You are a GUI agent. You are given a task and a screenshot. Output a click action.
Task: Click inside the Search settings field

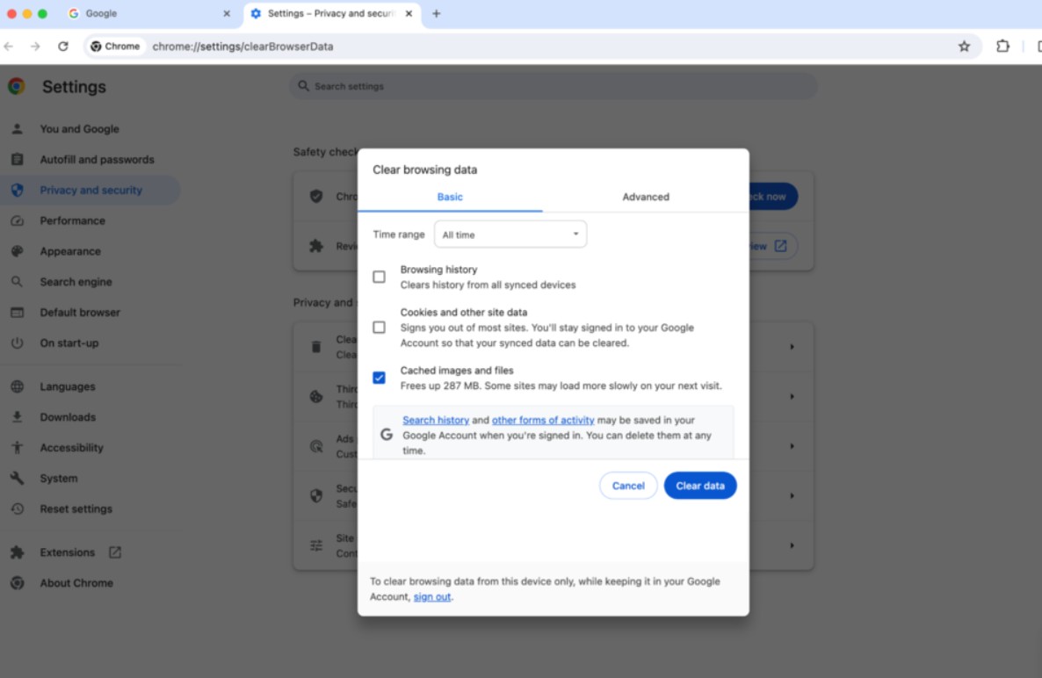[552, 85]
